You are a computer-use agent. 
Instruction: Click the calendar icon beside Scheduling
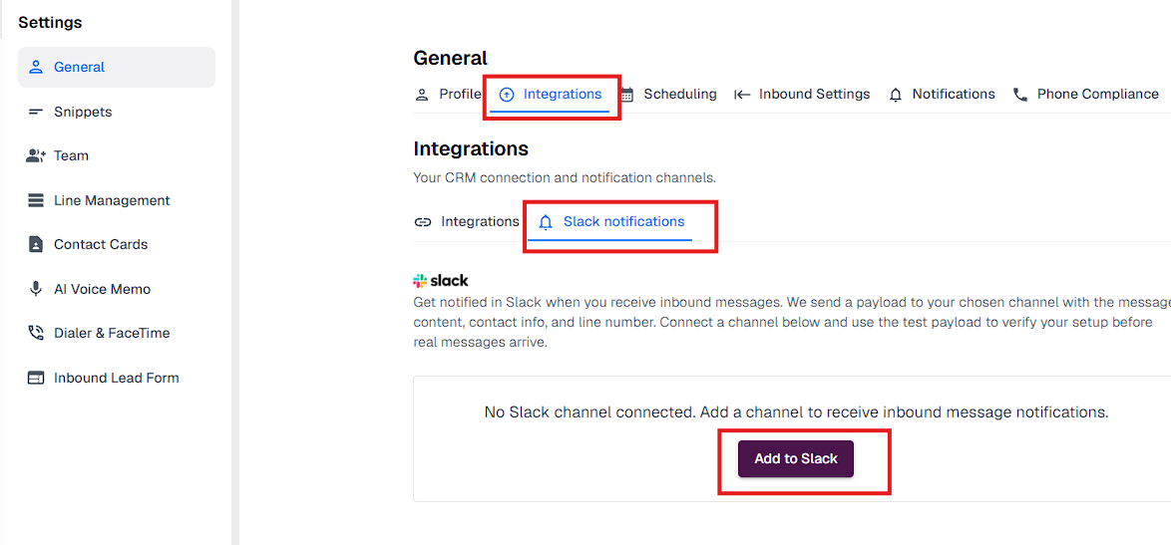[627, 95]
